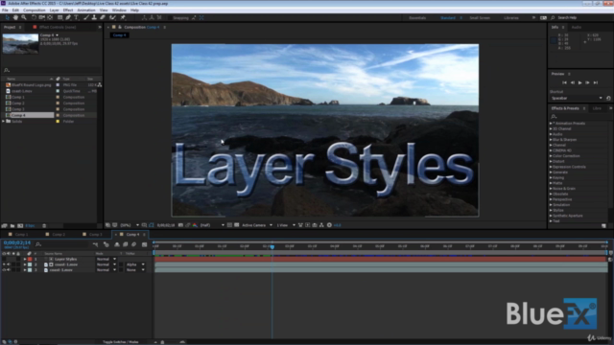Viewport: 614px width, 345px height.
Task: Select the Puppet Pin tool
Action: [x=123, y=17]
